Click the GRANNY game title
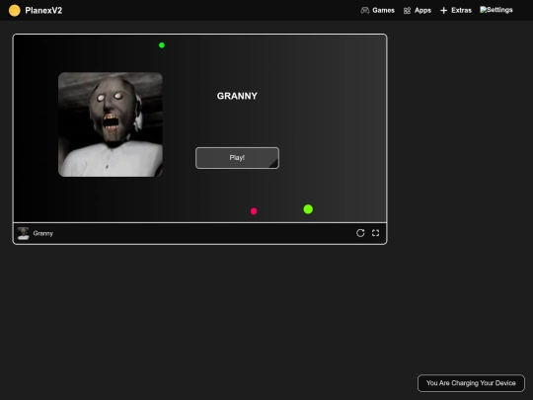The image size is (533, 400). (x=237, y=96)
